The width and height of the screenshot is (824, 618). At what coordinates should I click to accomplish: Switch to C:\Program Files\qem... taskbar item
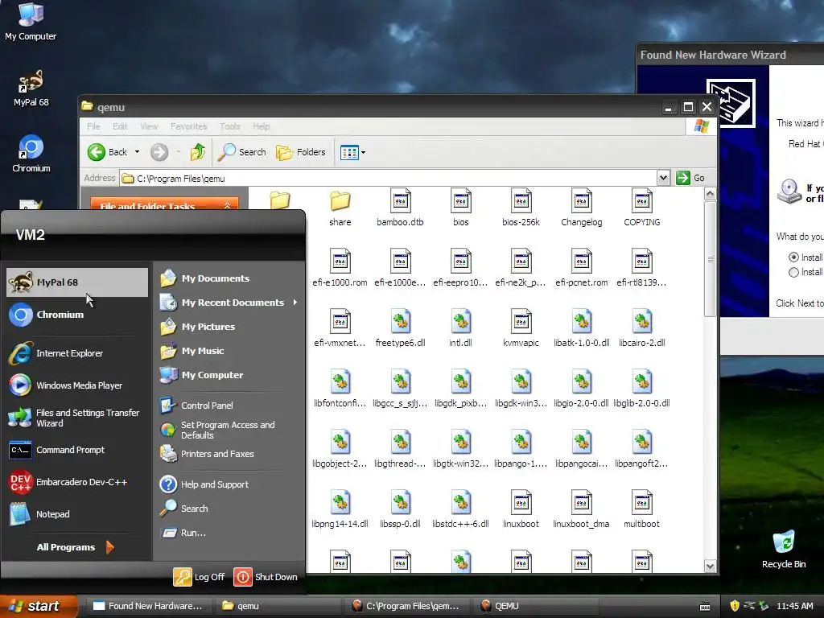[x=406, y=606]
